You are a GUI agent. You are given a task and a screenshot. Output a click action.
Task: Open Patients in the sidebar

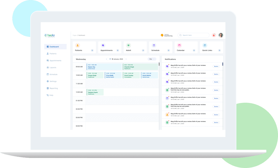pos(53,54)
